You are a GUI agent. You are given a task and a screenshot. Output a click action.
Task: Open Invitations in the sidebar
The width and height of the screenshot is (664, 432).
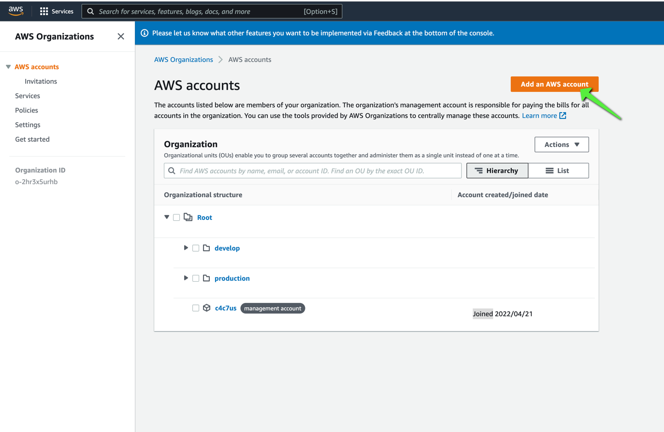point(41,81)
